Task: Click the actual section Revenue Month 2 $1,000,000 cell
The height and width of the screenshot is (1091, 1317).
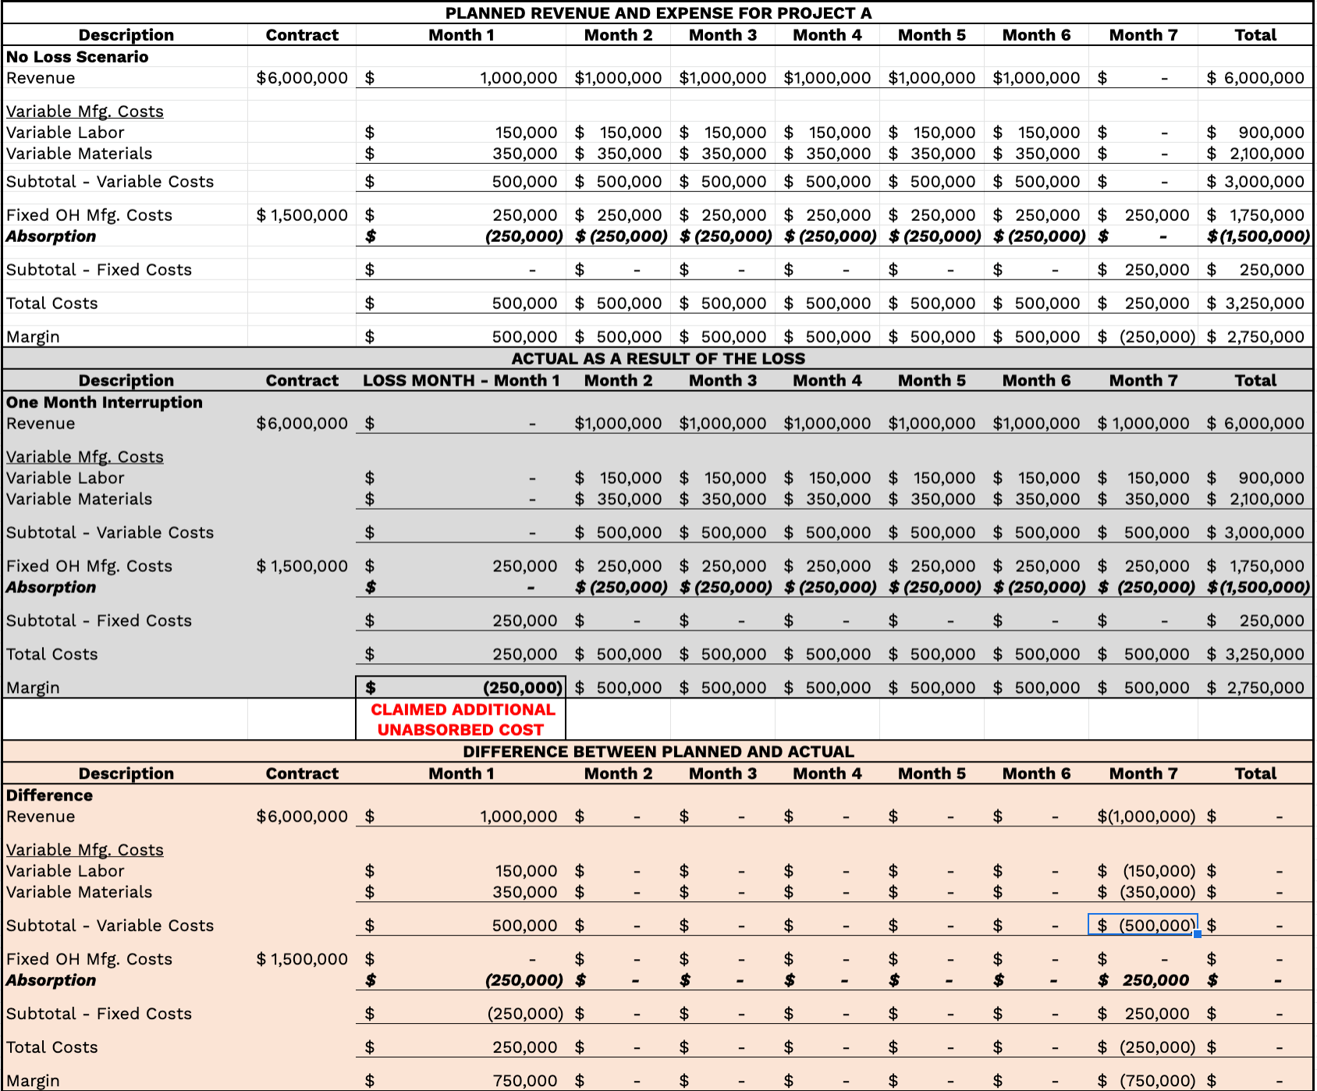Action: pyautogui.click(x=618, y=424)
